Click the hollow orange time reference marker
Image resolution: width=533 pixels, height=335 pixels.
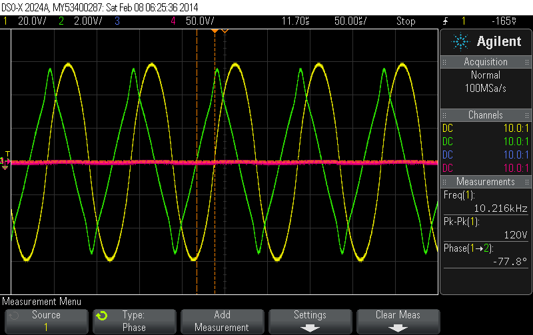(x=225, y=31)
